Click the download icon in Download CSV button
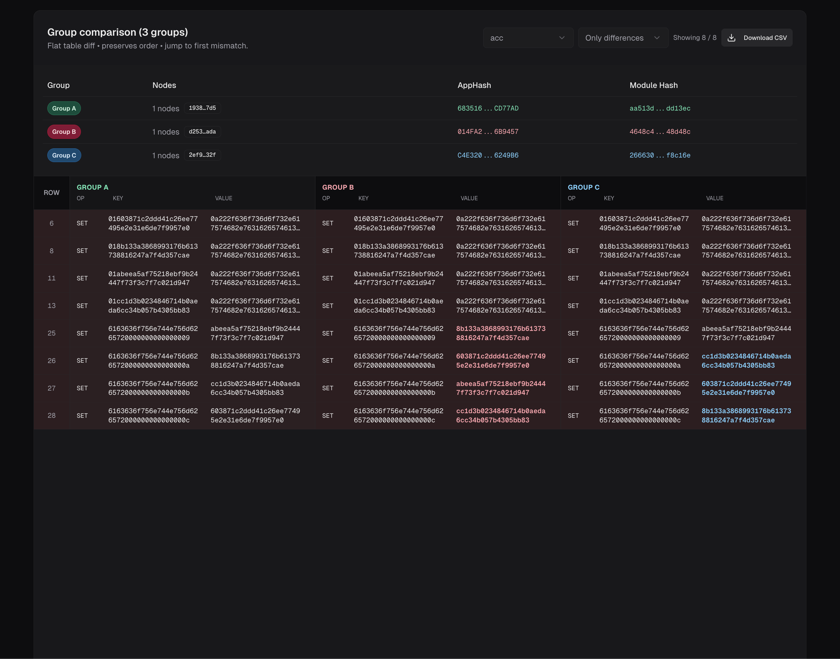The width and height of the screenshot is (840, 659). (x=732, y=37)
